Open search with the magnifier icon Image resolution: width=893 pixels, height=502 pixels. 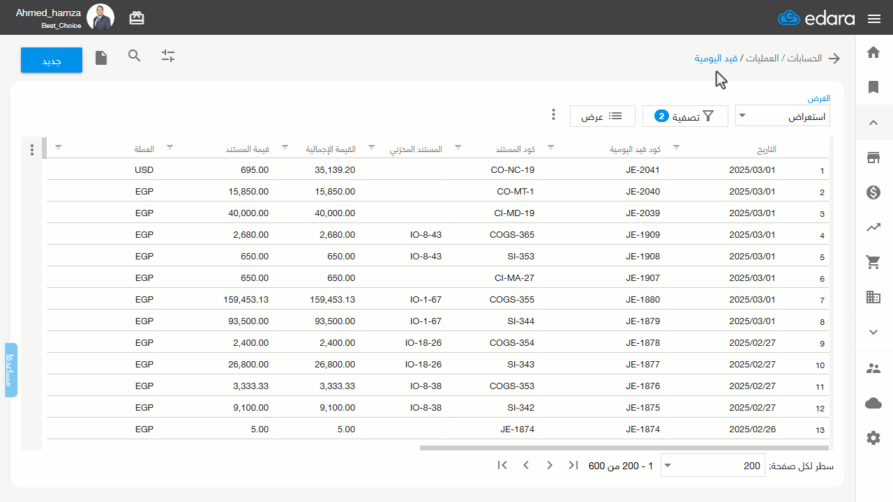135,56
